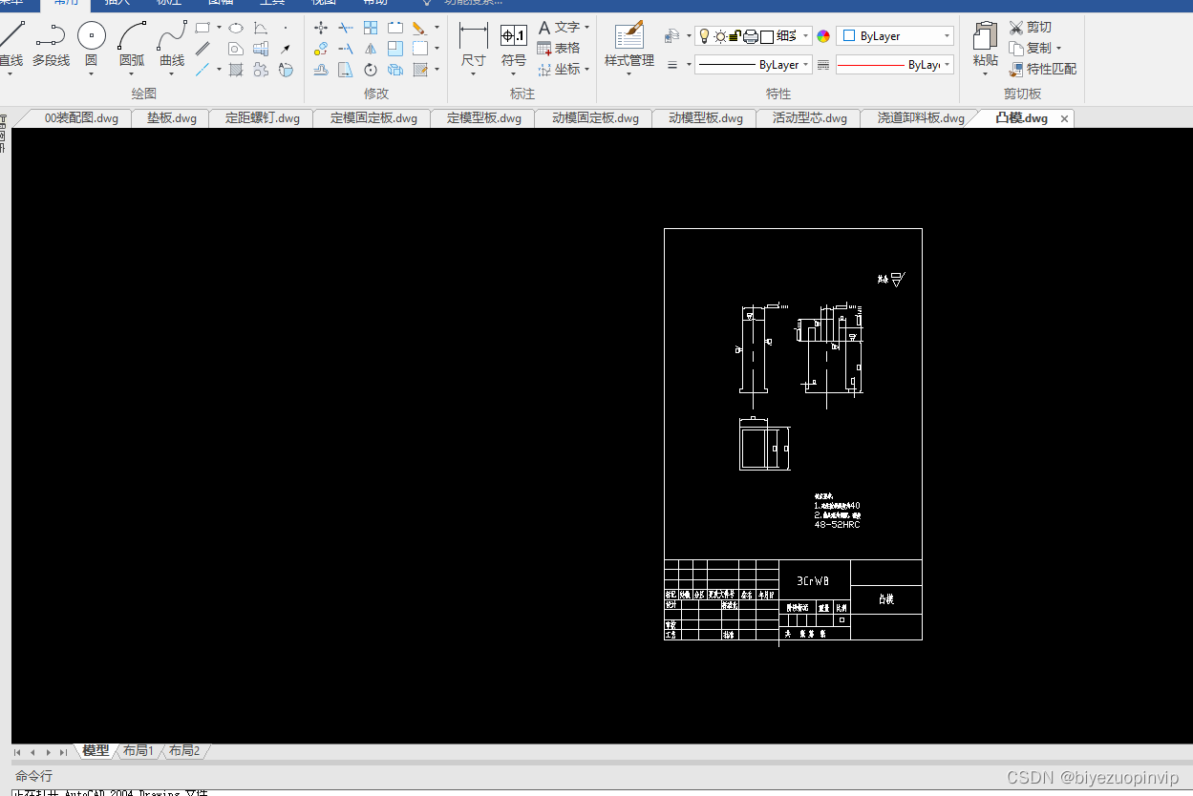Activate the Trim tool
The height and width of the screenshot is (796, 1193).
coord(346,28)
